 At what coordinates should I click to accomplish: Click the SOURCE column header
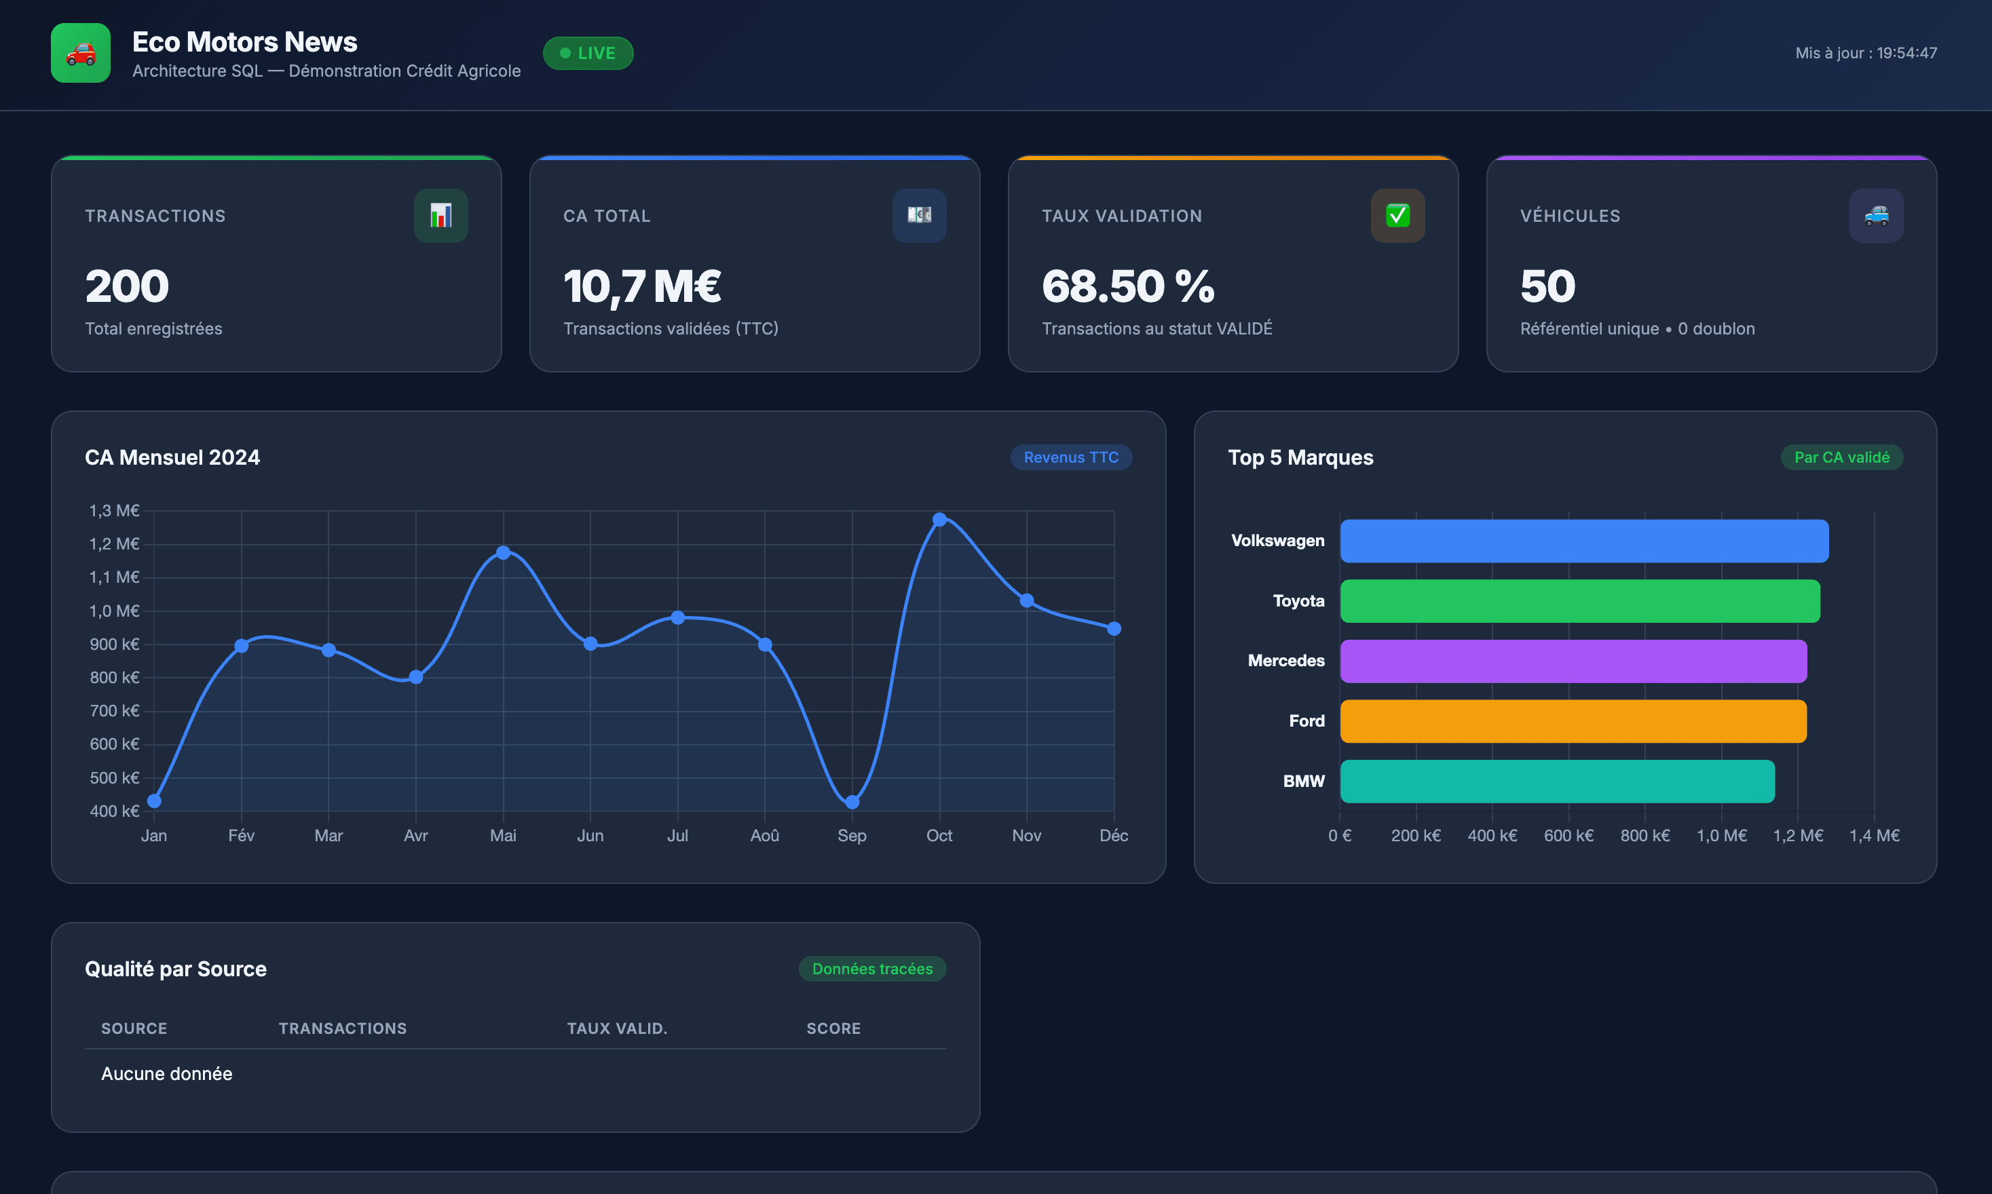(x=134, y=1028)
